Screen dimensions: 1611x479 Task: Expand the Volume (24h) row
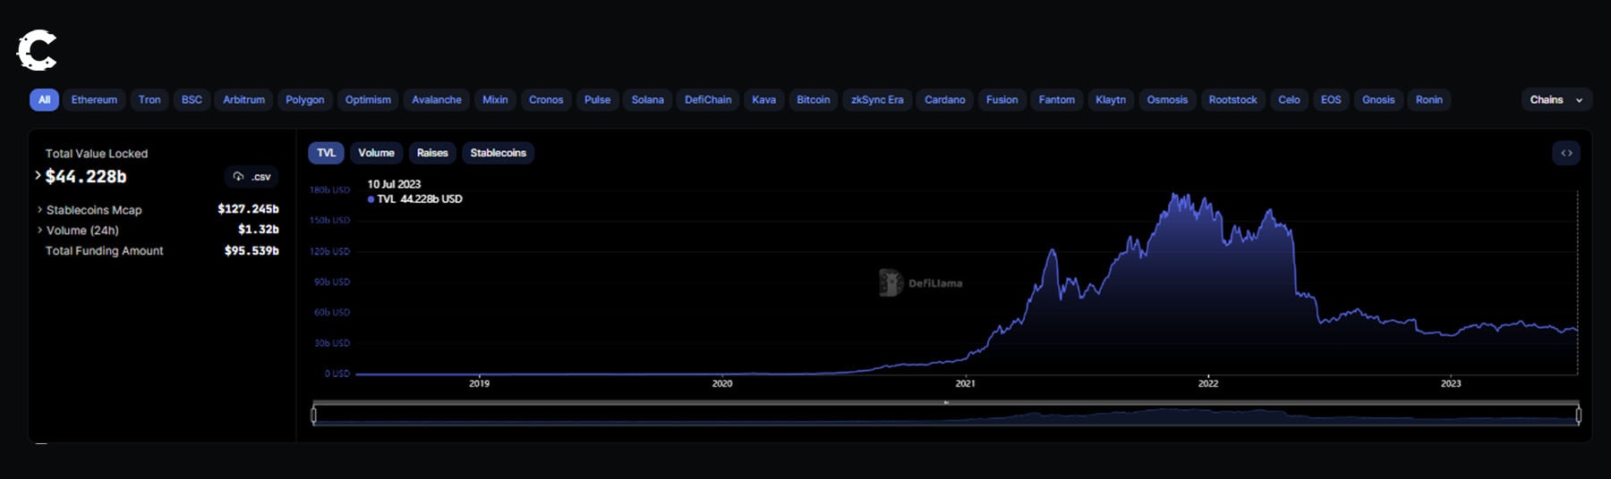tap(40, 231)
